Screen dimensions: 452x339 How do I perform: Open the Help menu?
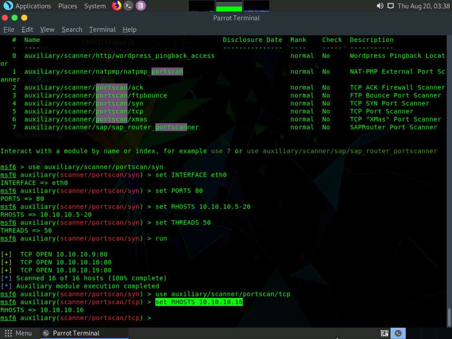coord(129,30)
